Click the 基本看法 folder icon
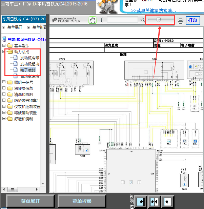The height and width of the screenshot is (209, 204). (x=10, y=46)
